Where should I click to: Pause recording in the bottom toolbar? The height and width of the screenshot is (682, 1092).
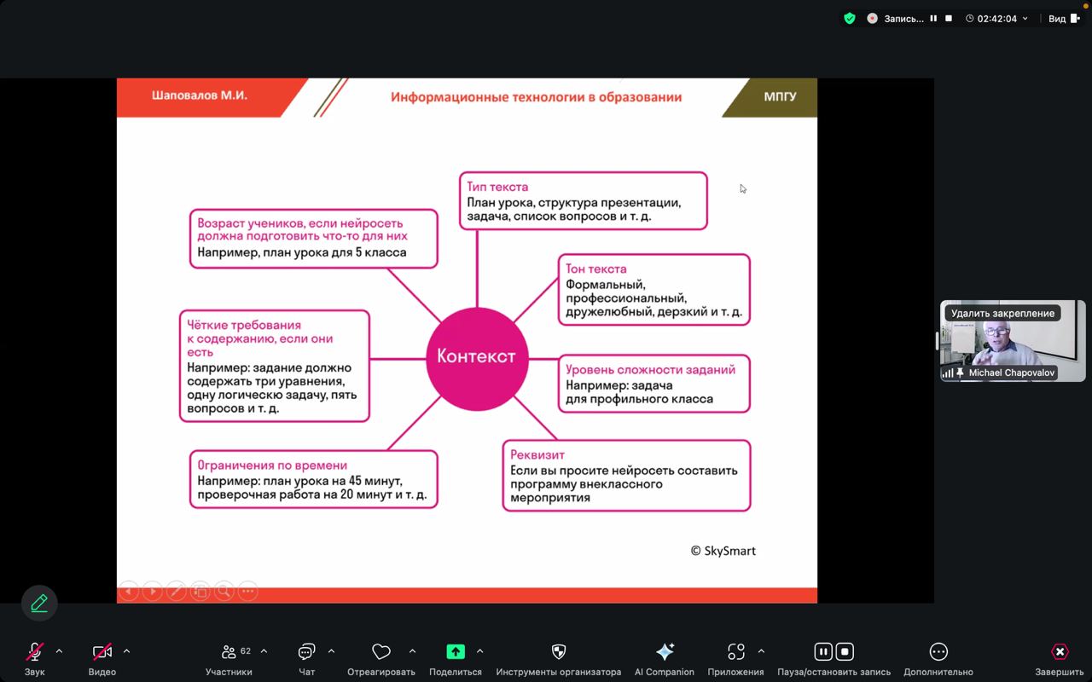(823, 652)
